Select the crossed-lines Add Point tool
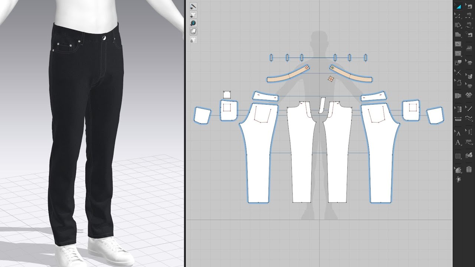The image size is (475, 267). click(x=458, y=72)
